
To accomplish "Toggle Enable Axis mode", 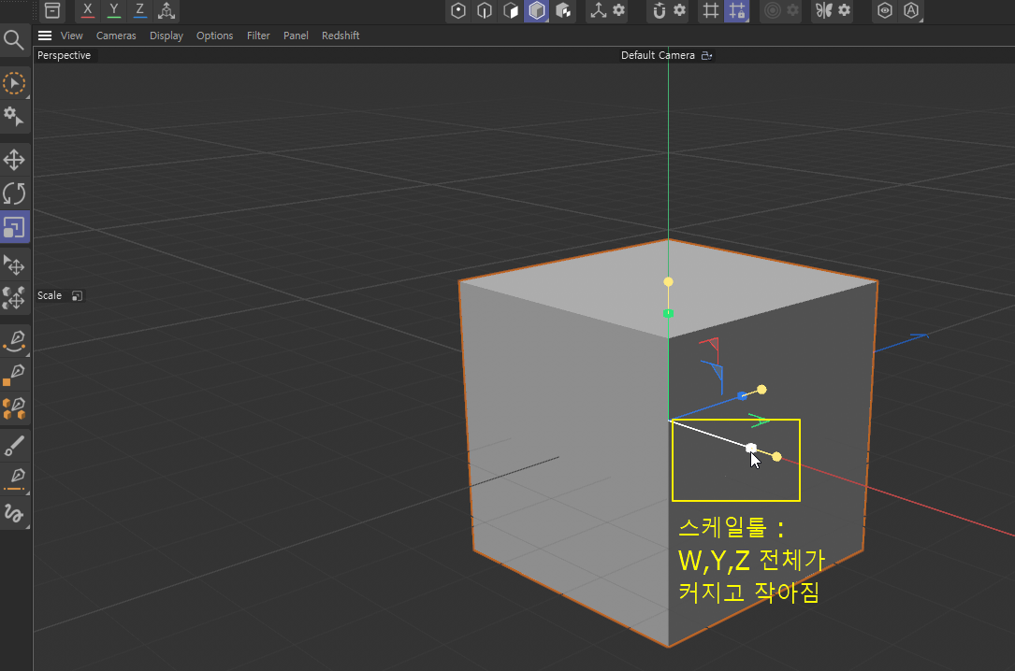I will [x=598, y=10].
